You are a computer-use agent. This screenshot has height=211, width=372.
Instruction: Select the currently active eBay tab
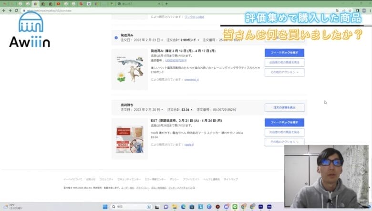[x=35, y=4]
